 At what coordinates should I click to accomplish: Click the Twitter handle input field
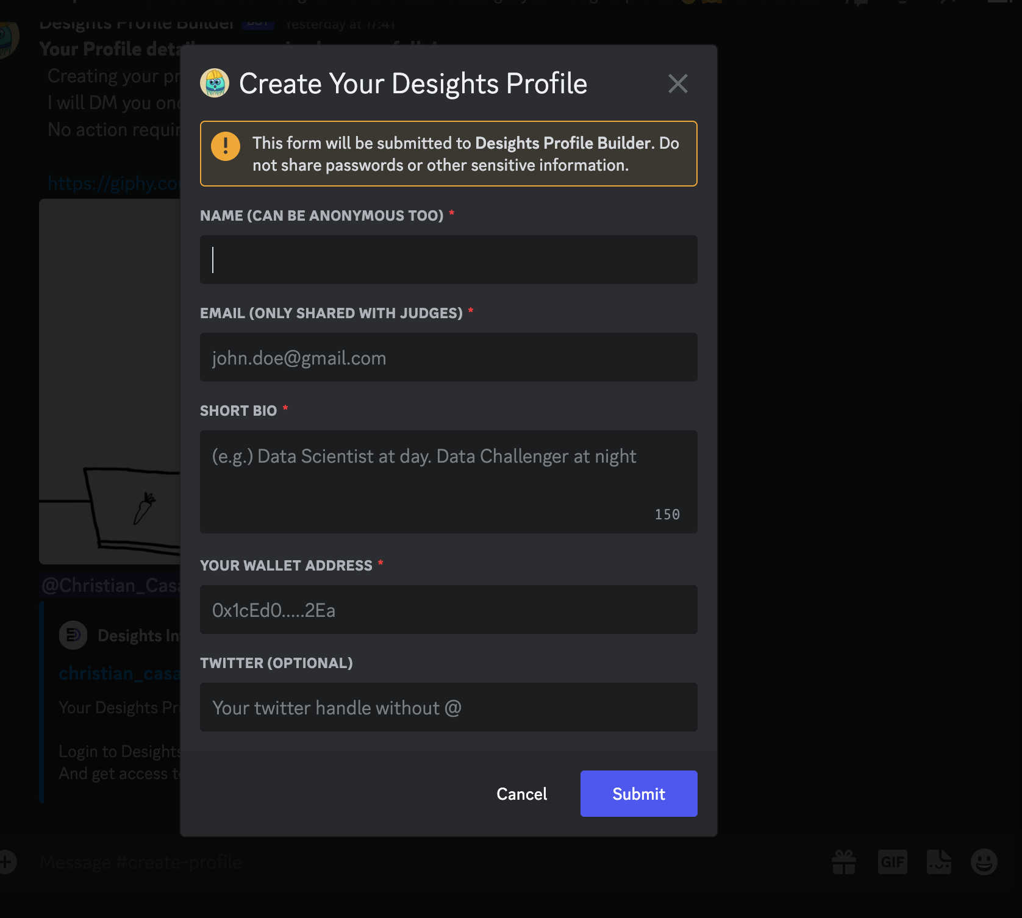point(448,707)
